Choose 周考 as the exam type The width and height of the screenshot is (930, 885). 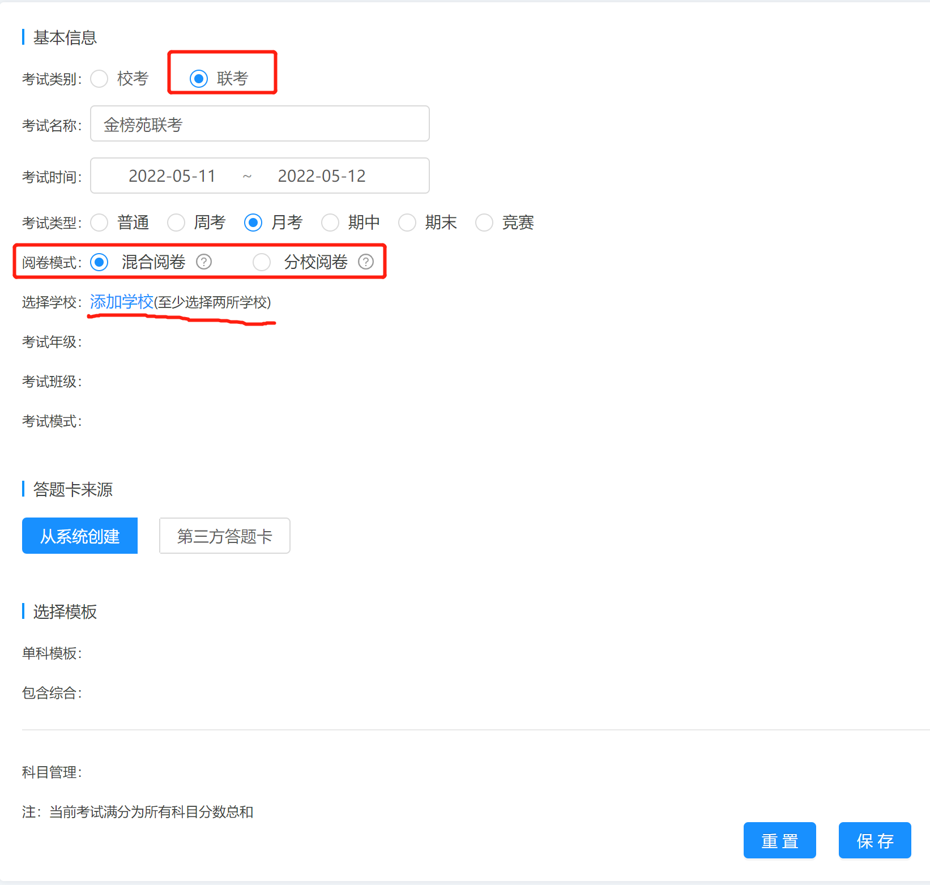pos(176,223)
